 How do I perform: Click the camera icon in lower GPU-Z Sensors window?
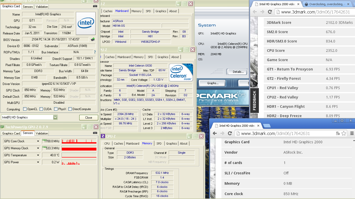tap(95, 133)
